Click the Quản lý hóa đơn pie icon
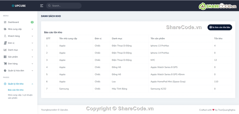The image size is (239, 114). click(x=5, y=70)
